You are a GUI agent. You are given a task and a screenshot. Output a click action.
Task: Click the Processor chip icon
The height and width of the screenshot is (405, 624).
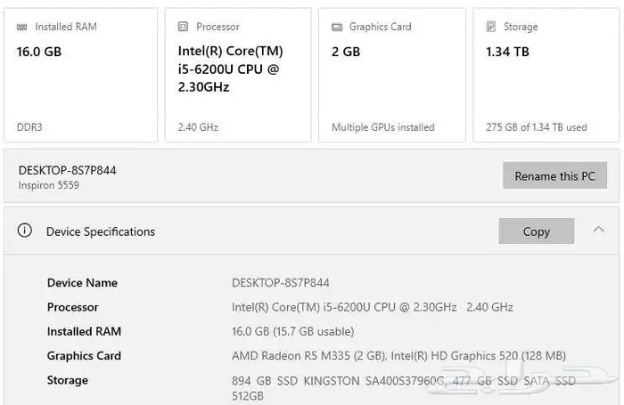183,27
